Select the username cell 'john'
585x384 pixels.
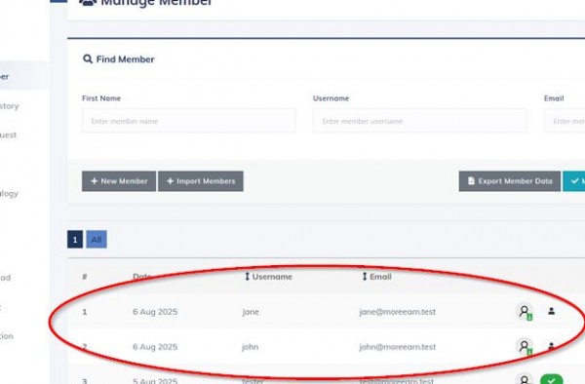250,347
